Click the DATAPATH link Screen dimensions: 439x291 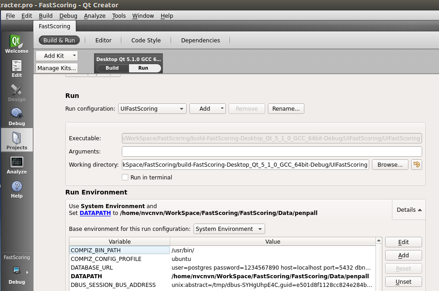(x=95, y=213)
